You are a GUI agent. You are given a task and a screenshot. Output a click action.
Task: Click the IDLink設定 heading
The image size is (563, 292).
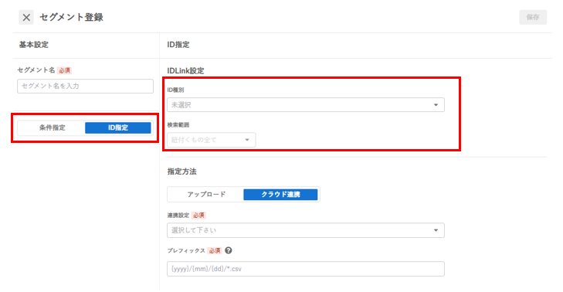[185, 71]
